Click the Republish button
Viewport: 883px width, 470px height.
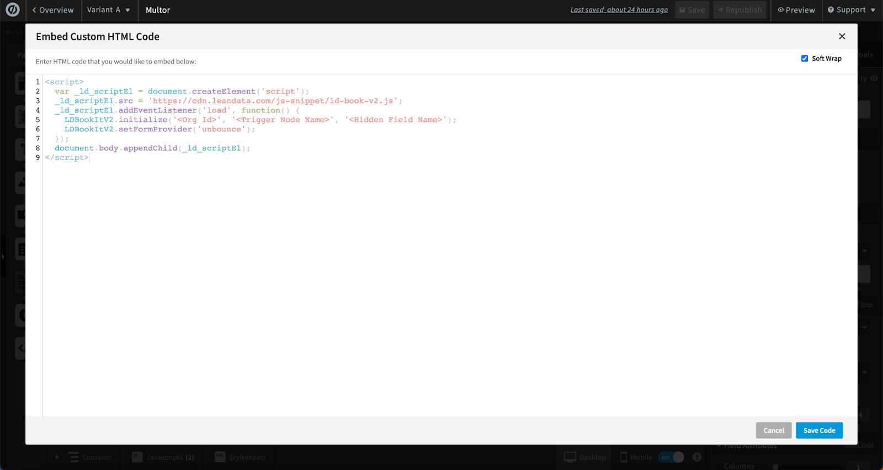[x=740, y=10]
